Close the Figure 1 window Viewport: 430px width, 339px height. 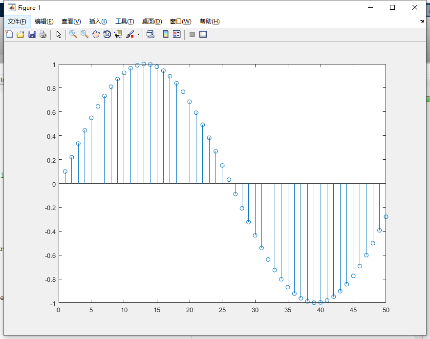click(415, 7)
